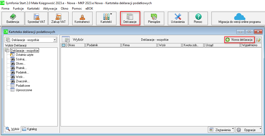Open the Operacje dropdown button
The height and width of the screenshot is (136, 265).
coord(249,130)
